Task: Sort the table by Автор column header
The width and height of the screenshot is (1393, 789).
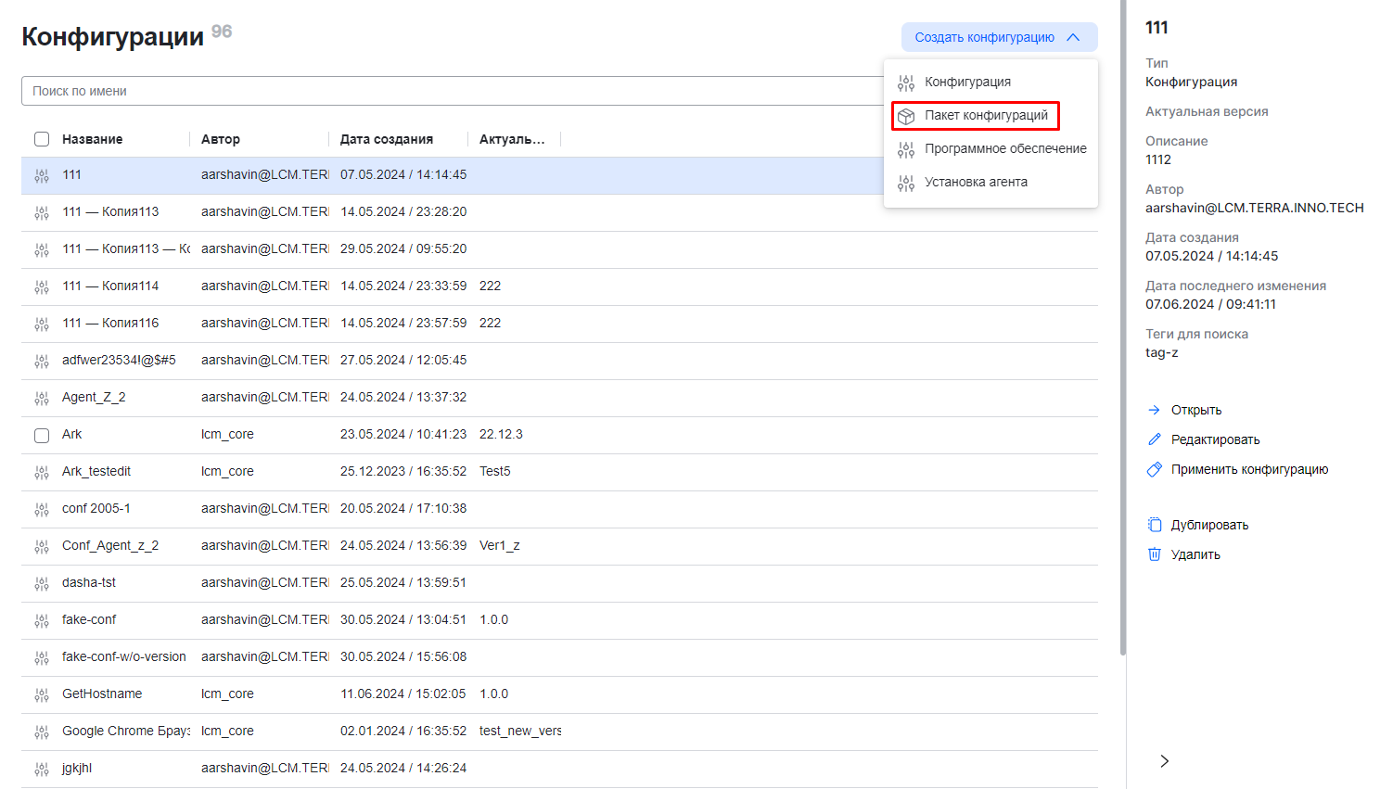Action: tap(221, 139)
